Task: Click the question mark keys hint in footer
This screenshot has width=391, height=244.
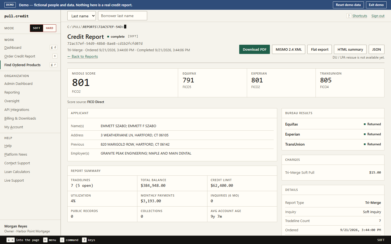Action: (84, 240)
